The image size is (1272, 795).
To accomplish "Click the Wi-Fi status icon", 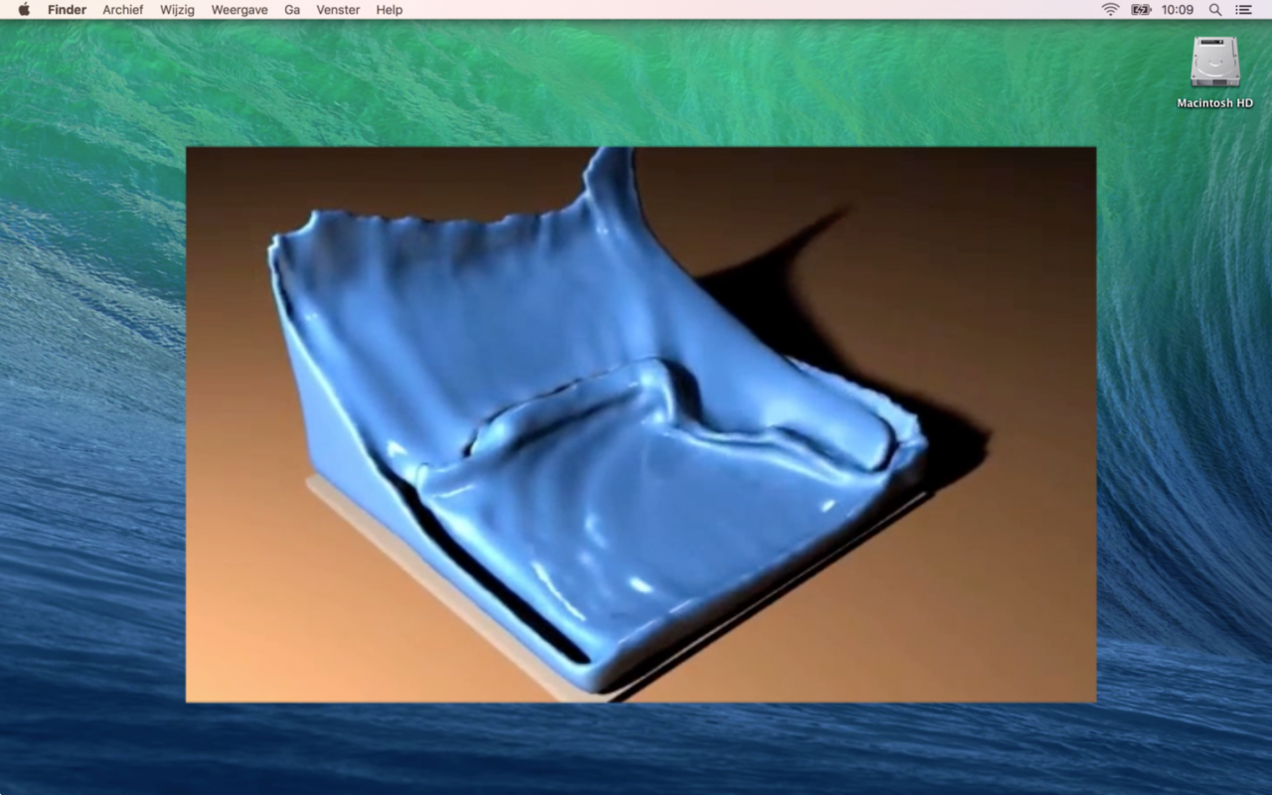I will 1110,10.
